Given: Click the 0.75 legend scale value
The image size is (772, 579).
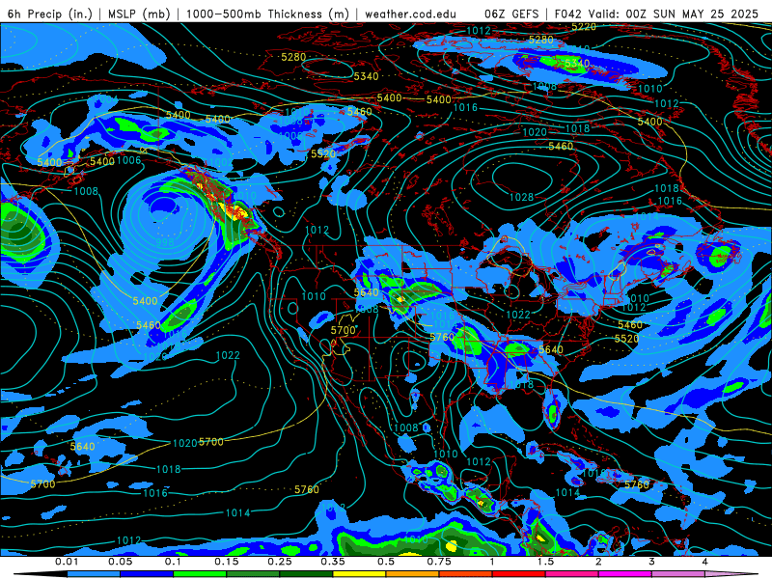Looking at the screenshot, I should (439, 562).
